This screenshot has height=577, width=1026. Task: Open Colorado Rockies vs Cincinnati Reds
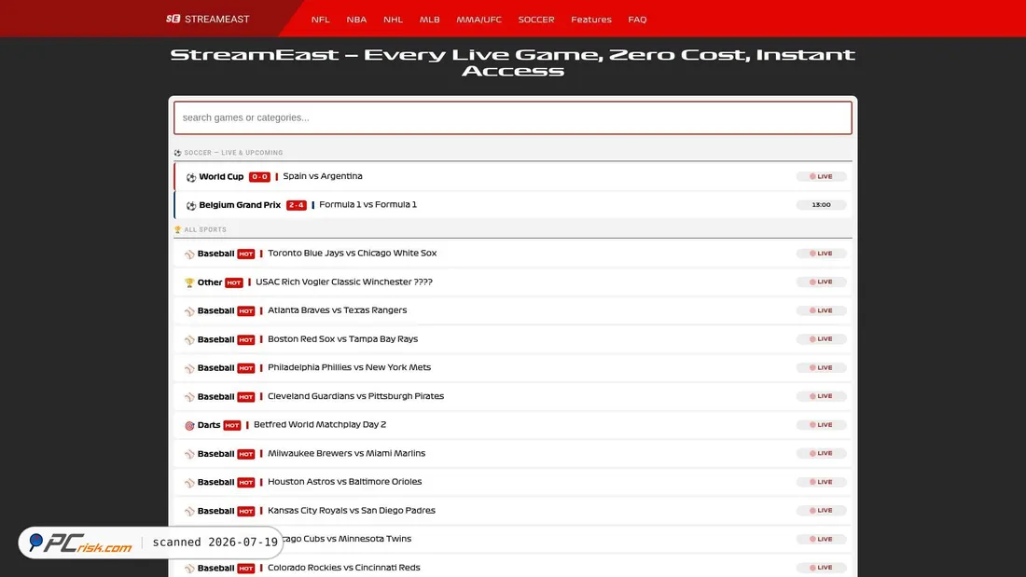click(343, 567)
